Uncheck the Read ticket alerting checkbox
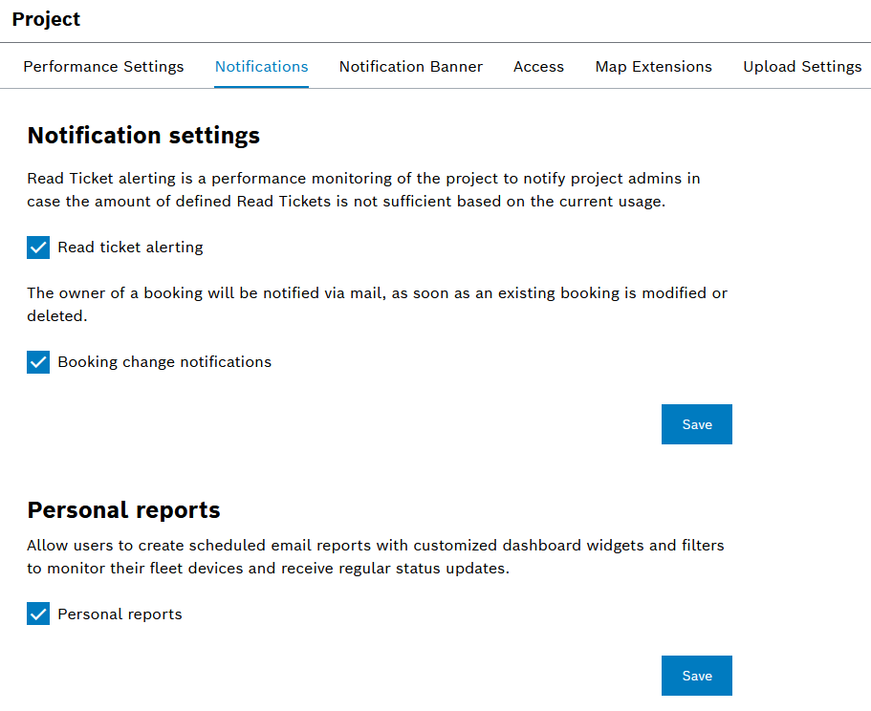The image size is (871, 711). [x=38, y=248]
